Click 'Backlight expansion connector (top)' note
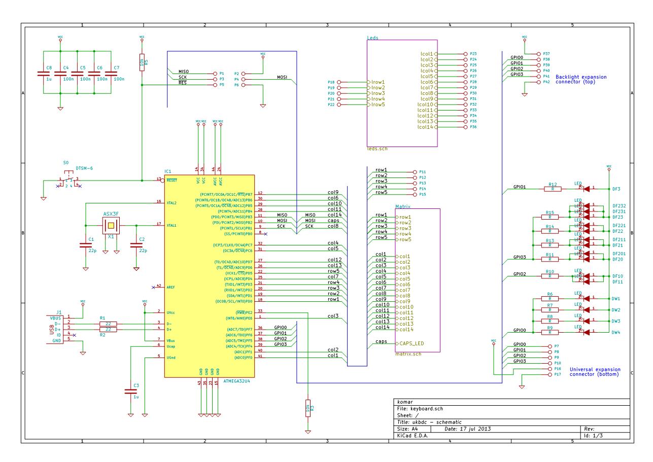The width and height of the screenshot is (653, 462). (581, 79)
